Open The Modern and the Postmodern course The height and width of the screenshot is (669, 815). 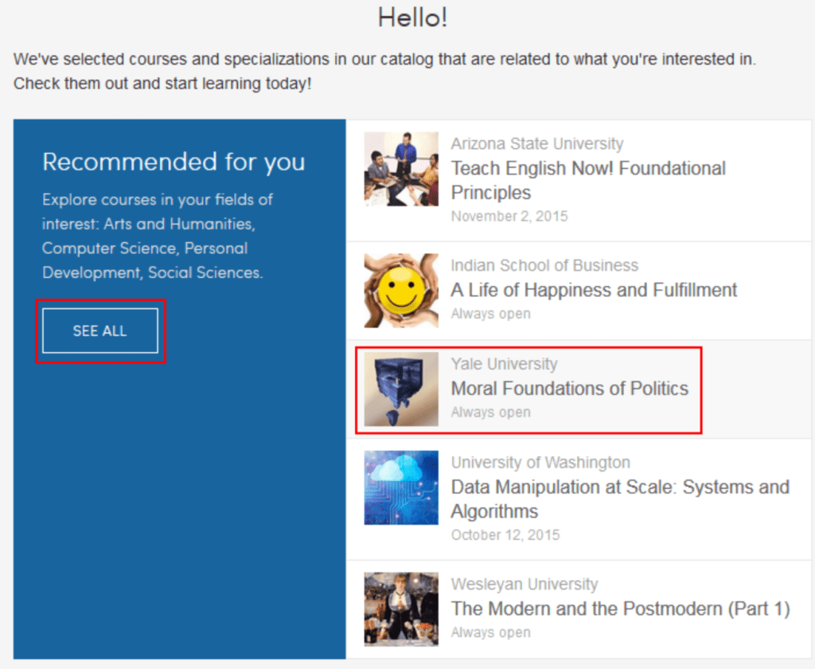click(620, 608)
